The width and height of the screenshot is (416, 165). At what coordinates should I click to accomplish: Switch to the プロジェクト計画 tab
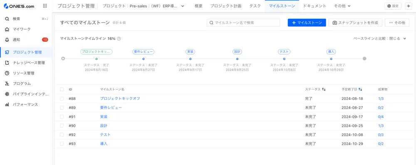tap(226, 6)
